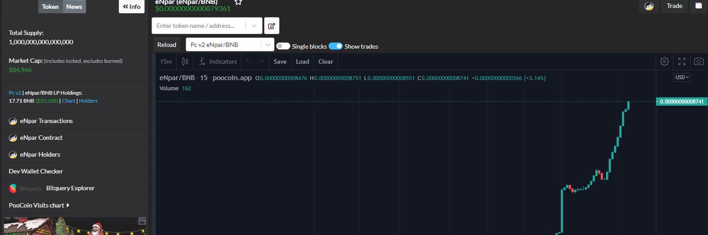Take a chart snapshot with camera icon
Viewport: 708px width, 235px height.
(699, 62)
